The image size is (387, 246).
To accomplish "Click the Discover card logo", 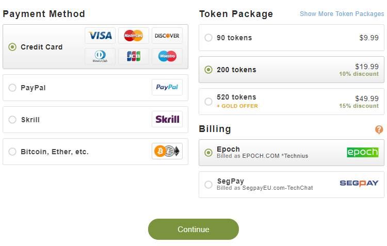I will pyautogui.click(x=167, y=36).
